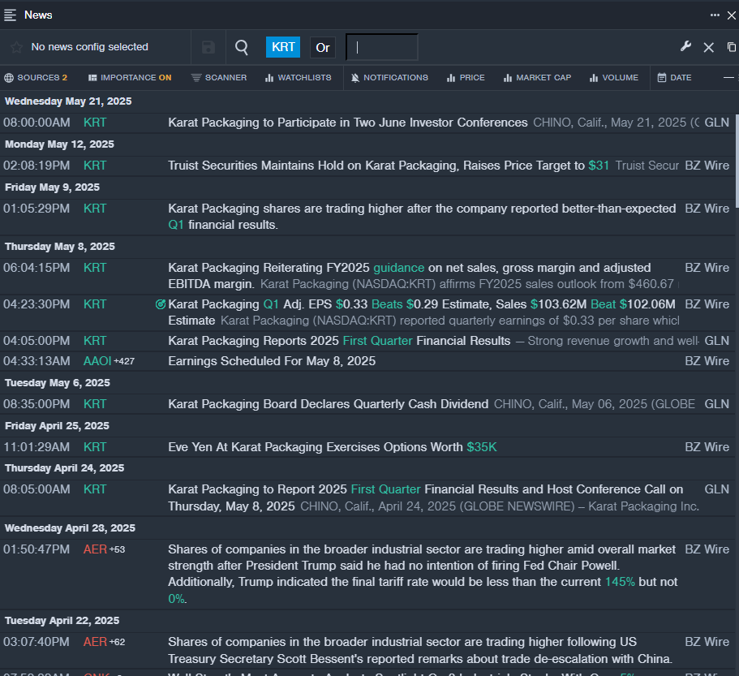Click the save config floppy disk icon

coord(208,47)
